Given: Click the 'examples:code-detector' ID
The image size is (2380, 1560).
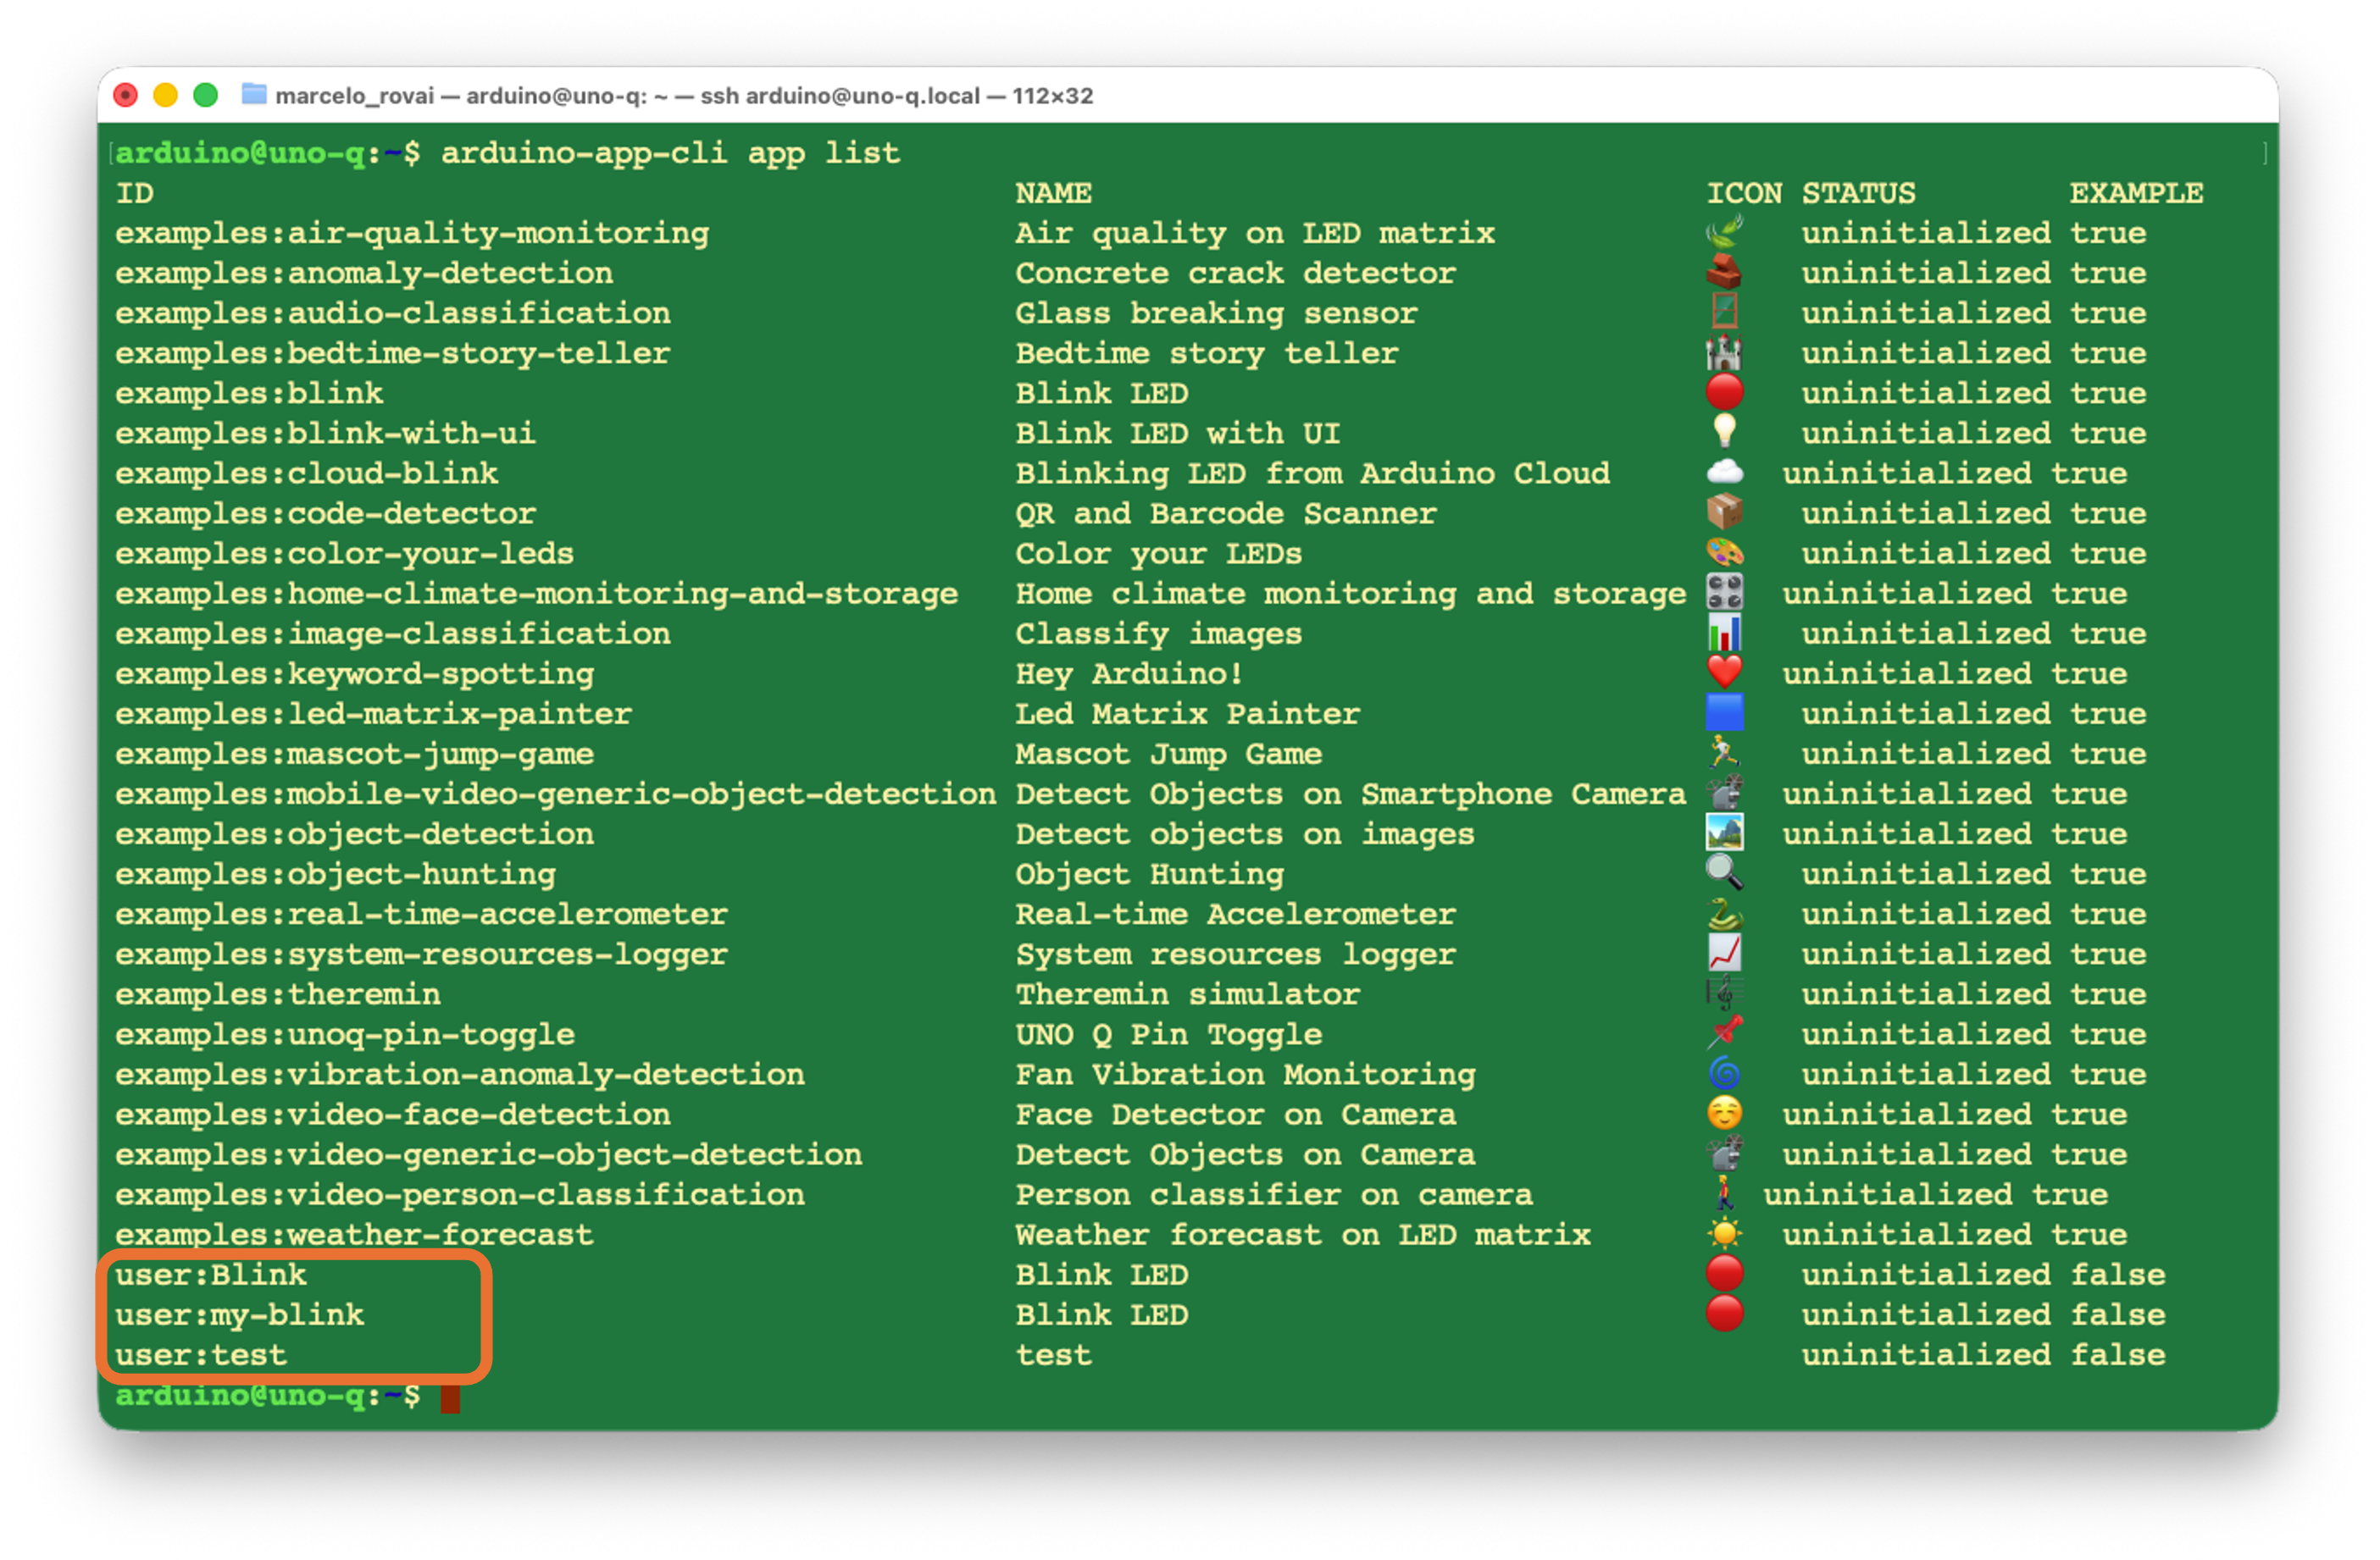Looking at the screenshot, I should tap(326, 514).
